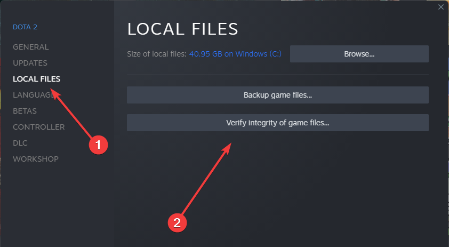Select LOCAL FILES in the sidebar
Viewport: 449px width, 247px height.
pyautogui.click(x=37, y=79)
